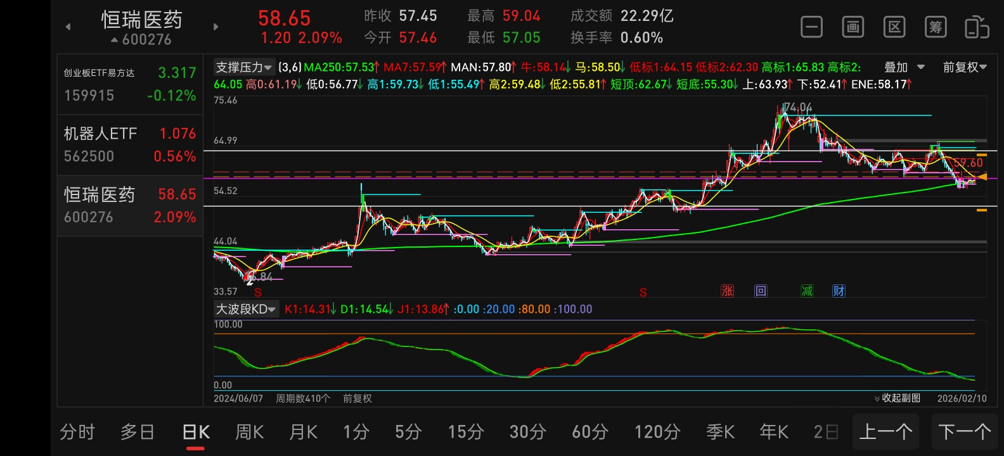
Task: Click the 74.04 high-price marker on chart
Action: pyautogui.click(x=798, y=107)
